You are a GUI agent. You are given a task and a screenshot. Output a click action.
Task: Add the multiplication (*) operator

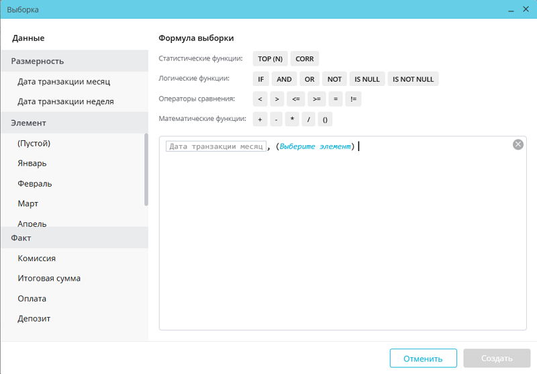(x=292, y=120)
